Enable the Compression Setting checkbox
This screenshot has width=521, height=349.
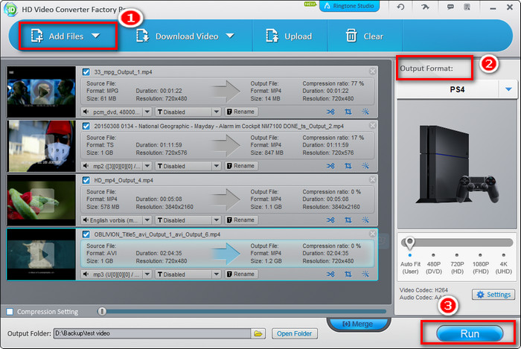tap(10, 312)
